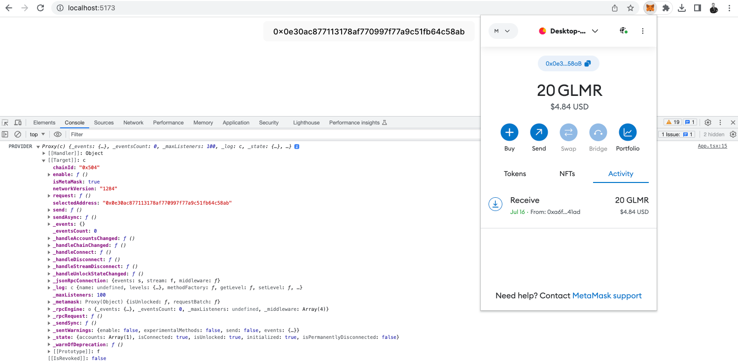
Task: Open the MetaMask account options menu
Action: tap(642, 31)
